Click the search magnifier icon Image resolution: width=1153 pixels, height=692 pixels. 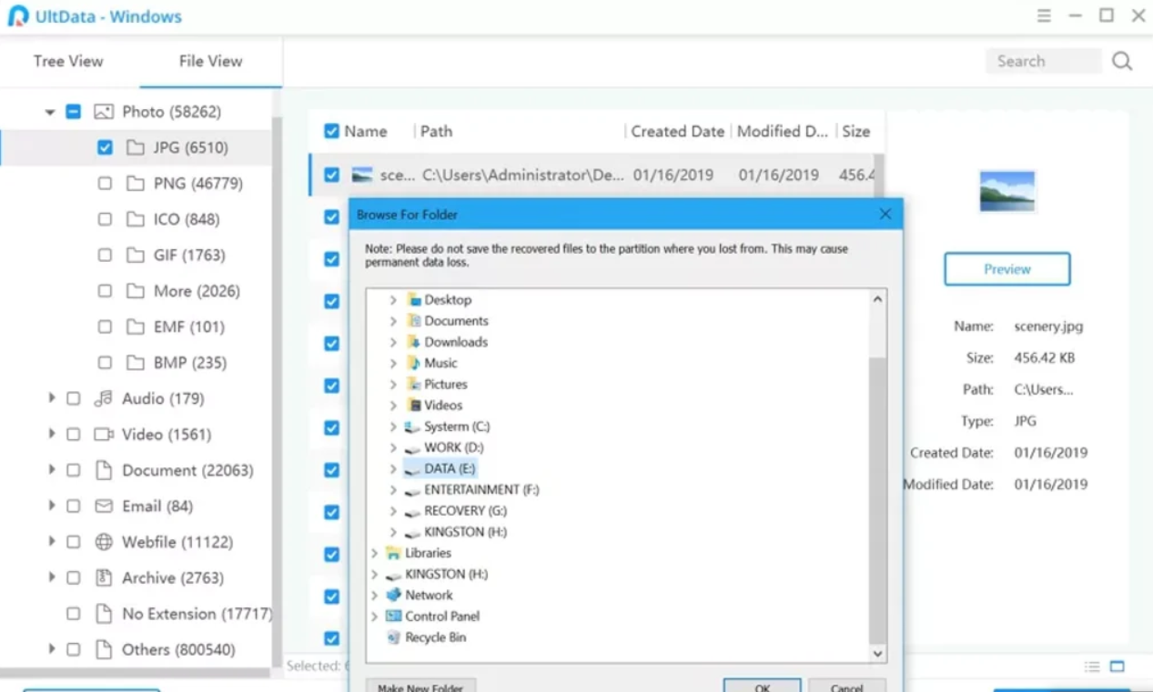[1122, 61]
